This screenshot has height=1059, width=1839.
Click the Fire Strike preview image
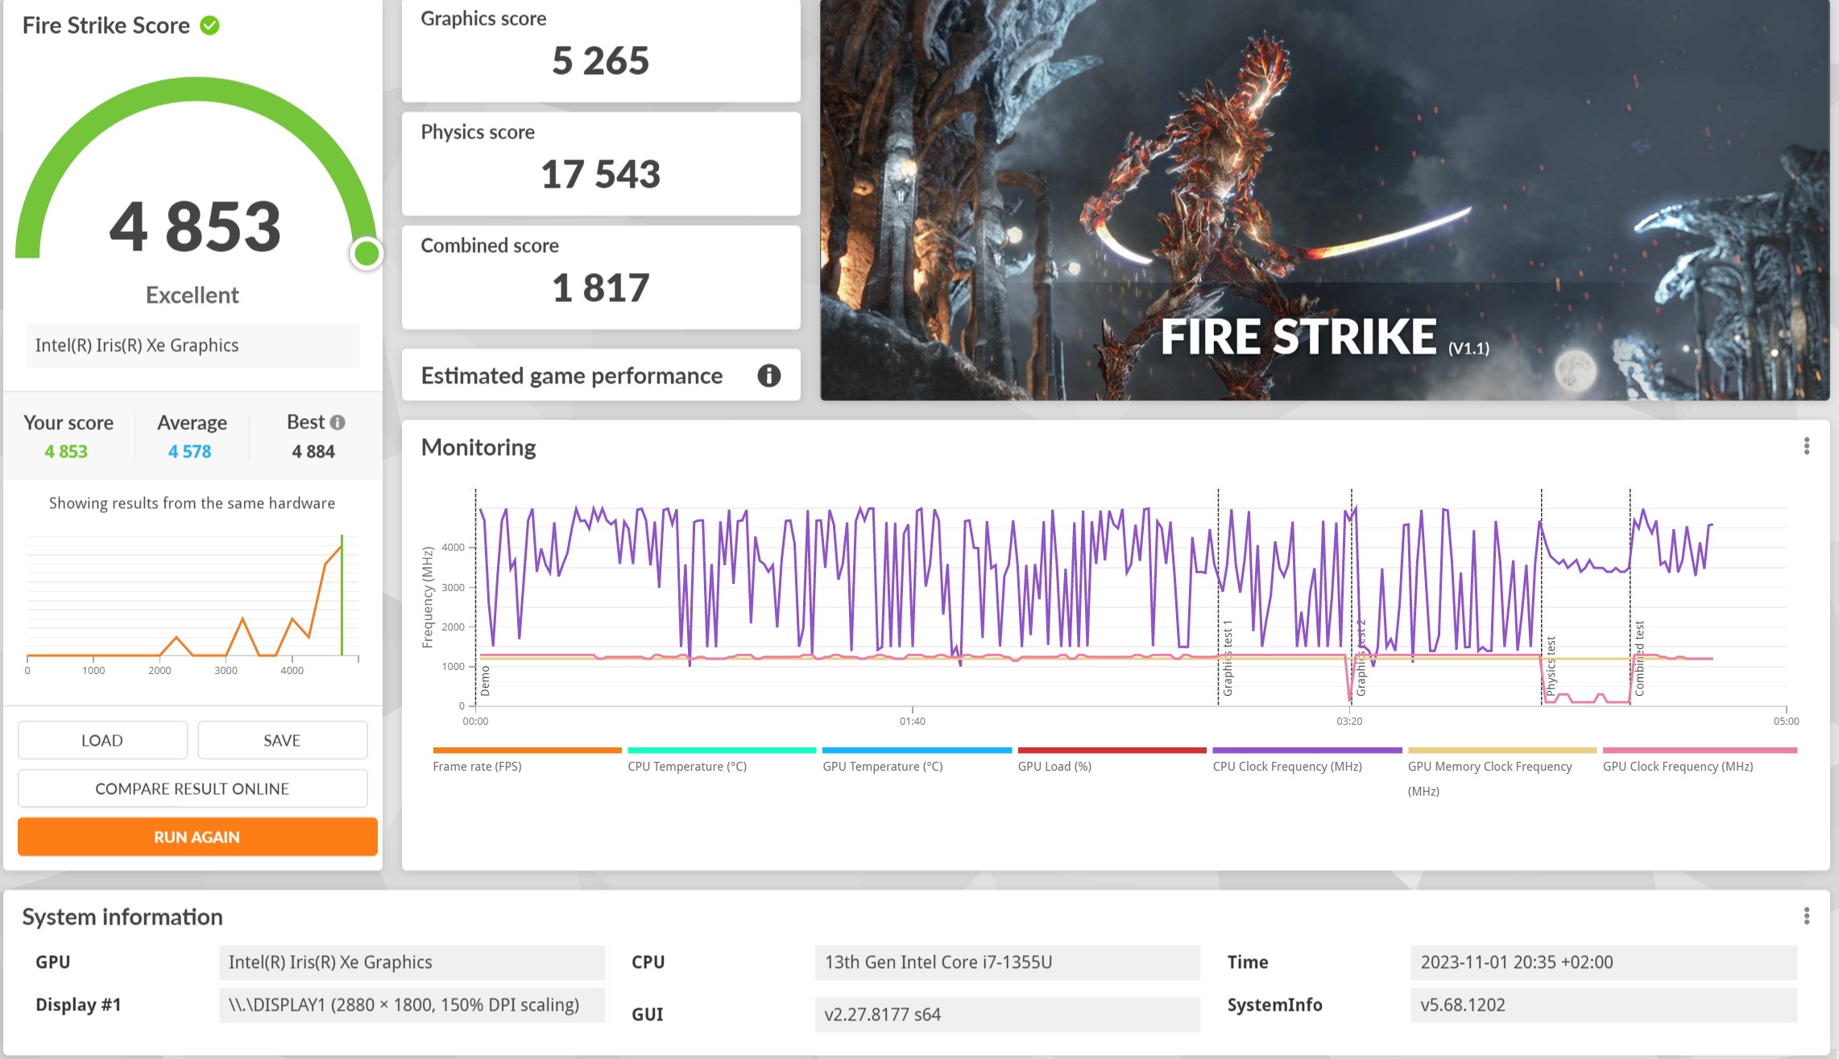tap(1323, 200)
